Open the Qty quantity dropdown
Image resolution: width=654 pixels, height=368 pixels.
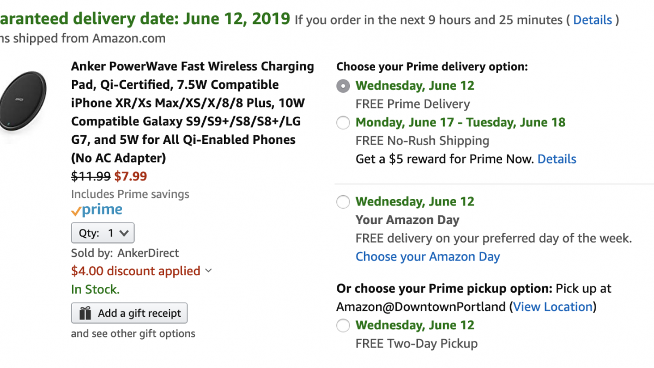click(102, 233)
